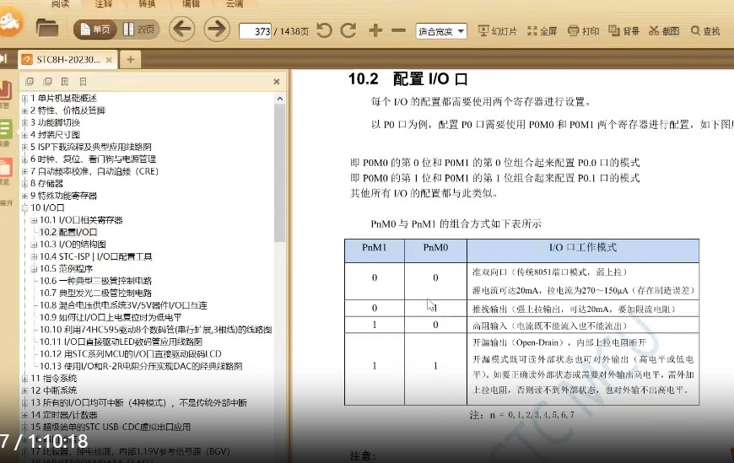Screen dimensions: 734x463
Task: Open background (背景) settings
Action: 624,31
